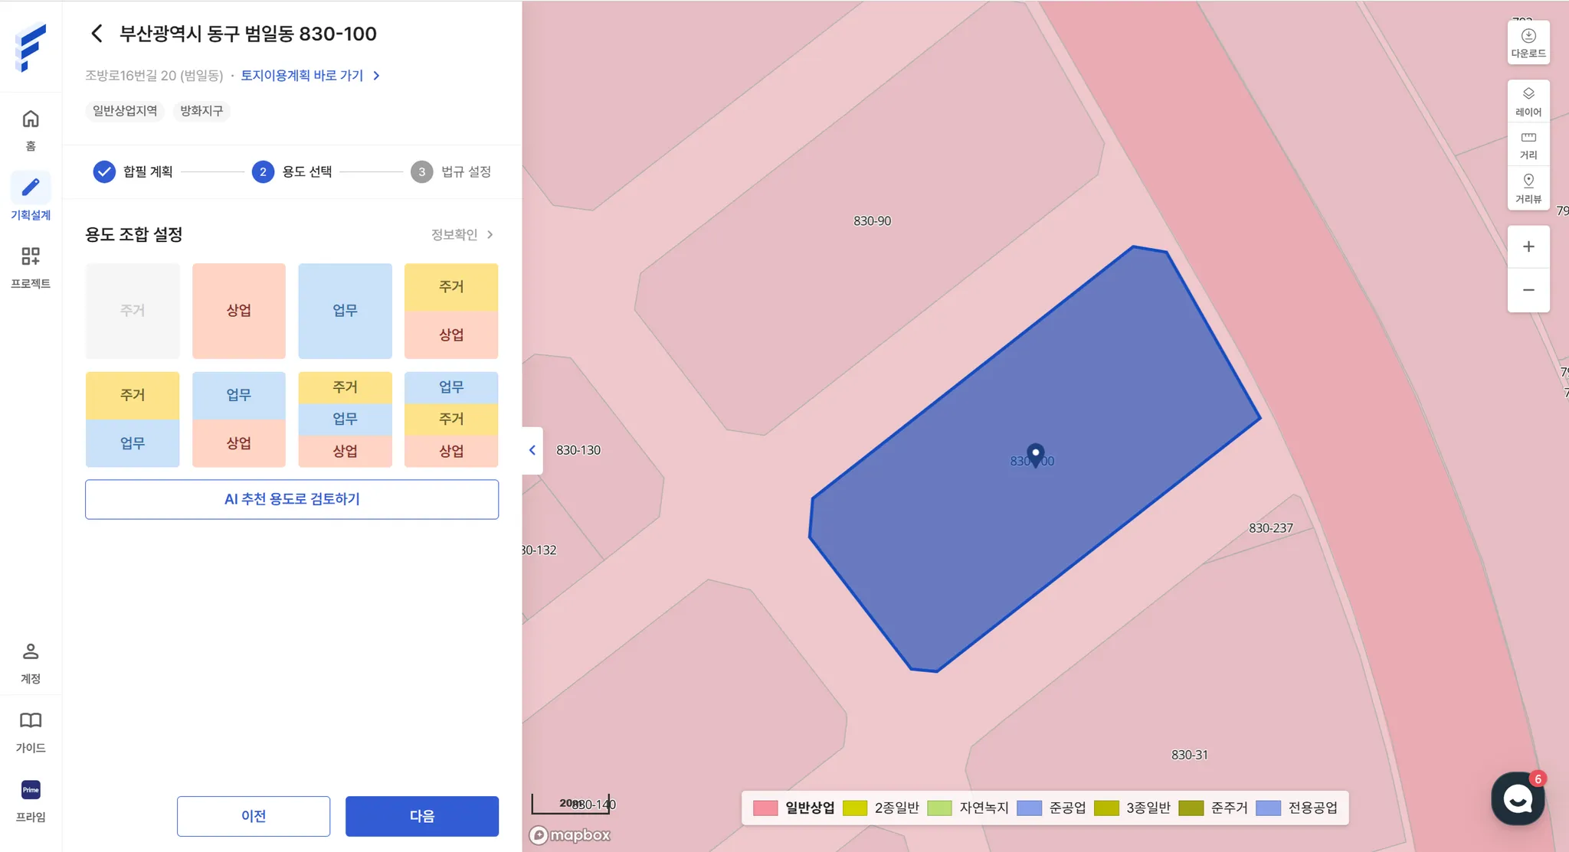1569x852 pixels.
Task: Select the 기획설계 pencil icon
Action: [x=31, y=188]
